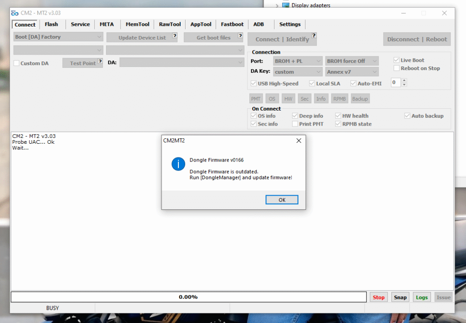Click the up arrow of the numeric counter
Screen dimensions: 466x323
(403, 80)
